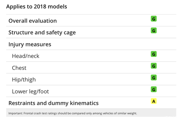Select the 'Overall evaluation' row label
The height and width of the screenshot is (121, 180).
[33, 21]
